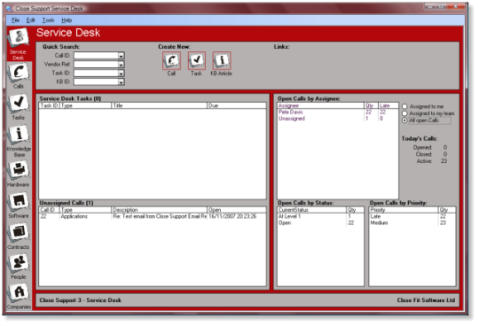479x326 pixels.
Task: Open the Service Desk sidebar icon
Action: 19,43
